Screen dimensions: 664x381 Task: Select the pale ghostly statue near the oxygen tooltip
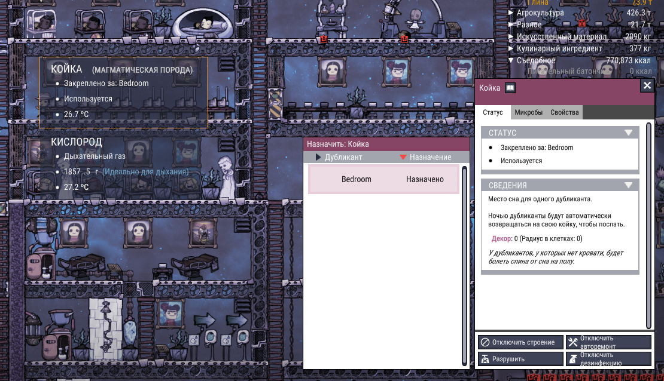(225, 174)
